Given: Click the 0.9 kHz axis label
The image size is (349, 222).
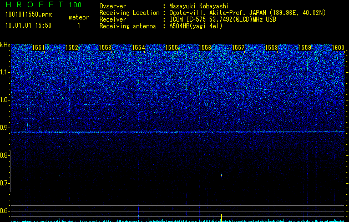Looking at the screenshot, I should coord(4,128).
